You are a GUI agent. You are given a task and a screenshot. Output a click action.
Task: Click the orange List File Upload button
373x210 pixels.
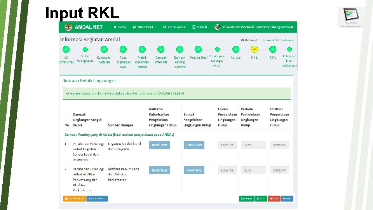tap(75, 199)
